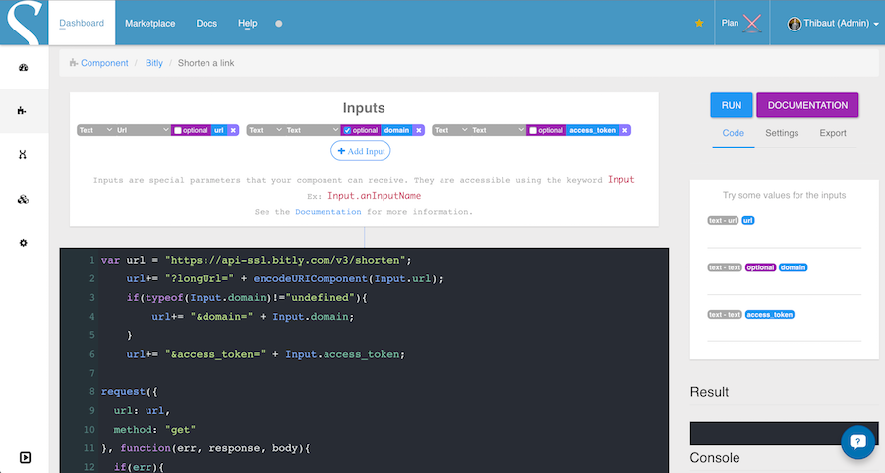Switch to the Settings tab
The image size is (885, 473).
782,133
